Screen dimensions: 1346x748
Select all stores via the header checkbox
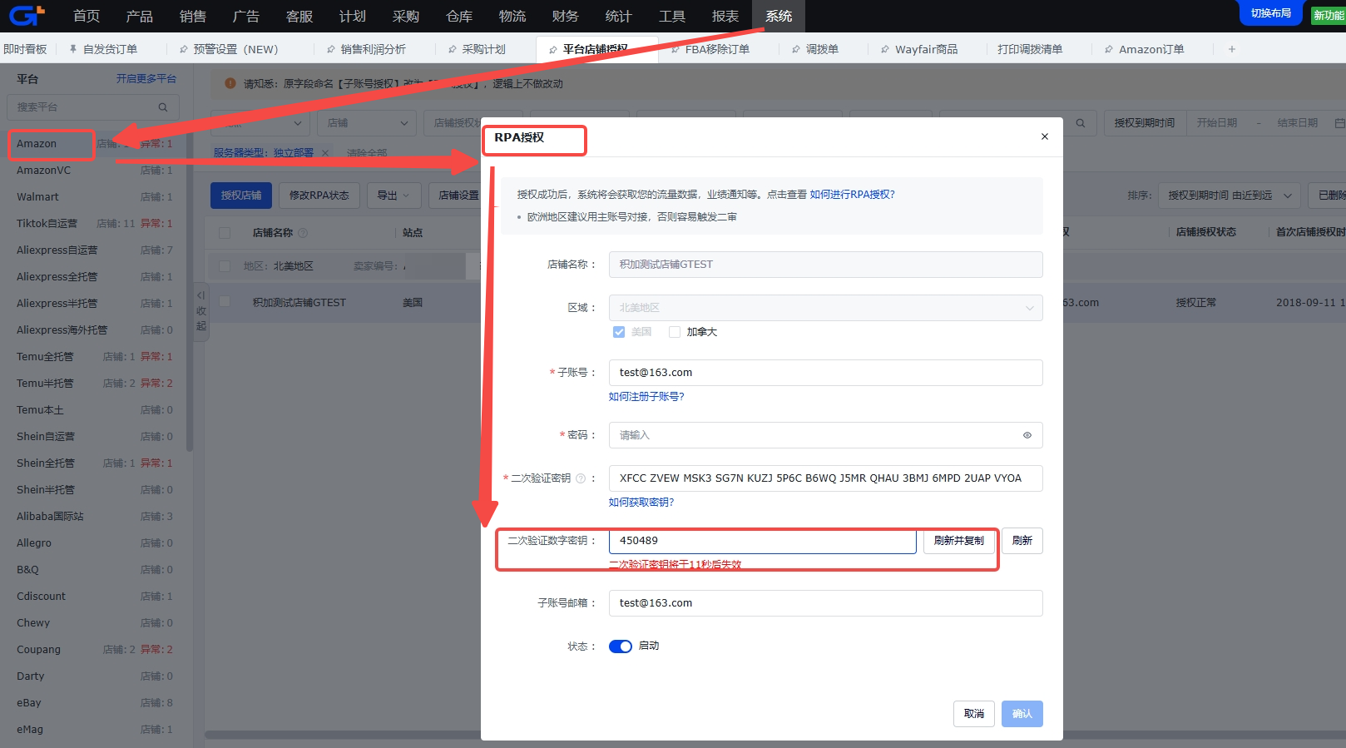pyautogui.click(x=225, y=233)
